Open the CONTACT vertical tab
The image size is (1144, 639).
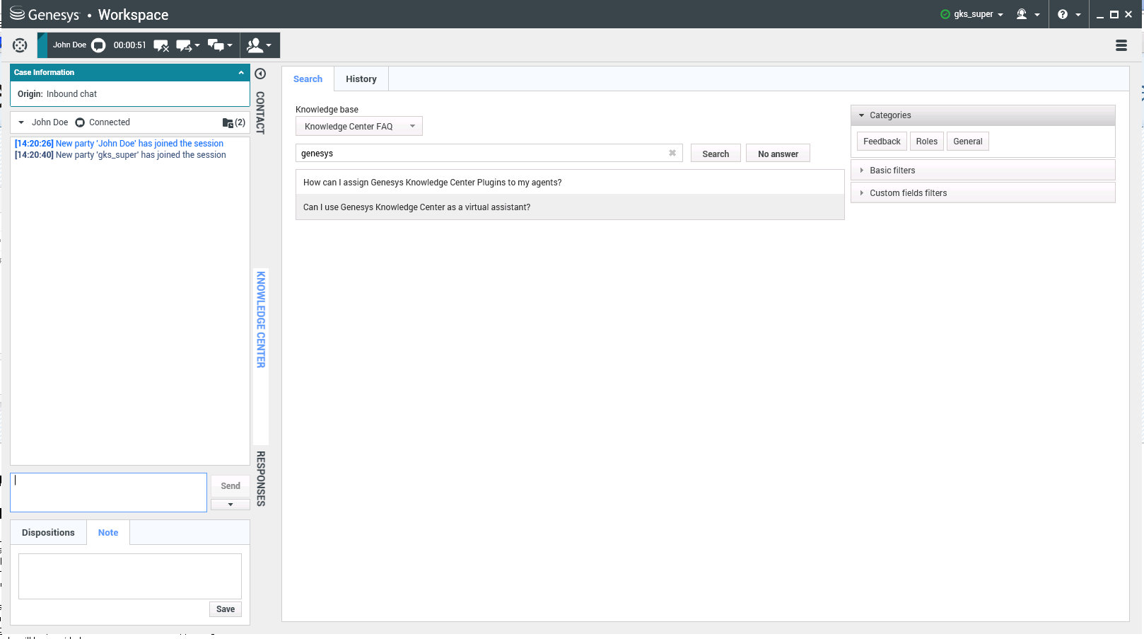(x=260, y=113)
